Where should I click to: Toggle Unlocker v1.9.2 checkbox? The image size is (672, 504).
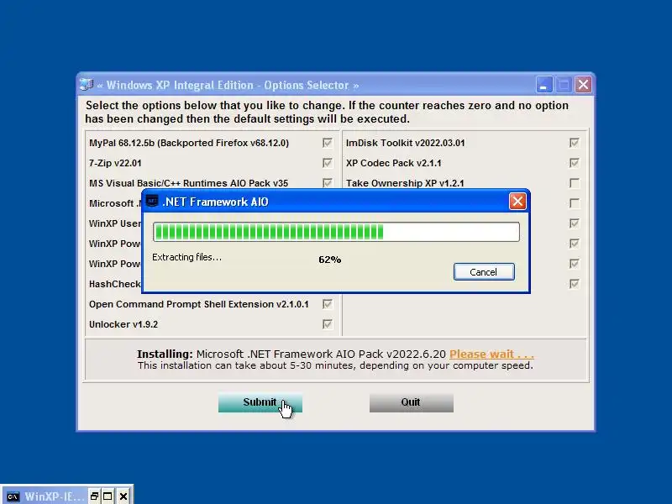[328, 324]
